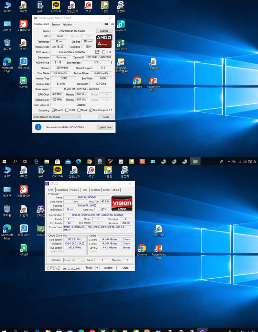Expand the AMD Radeon HD 6520G dropdown

point(78,117)
